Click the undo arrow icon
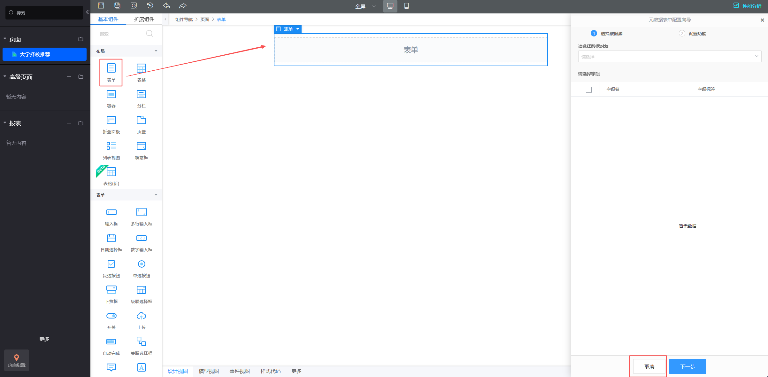This screenshot has width=768, height=377. pos(166,5)
